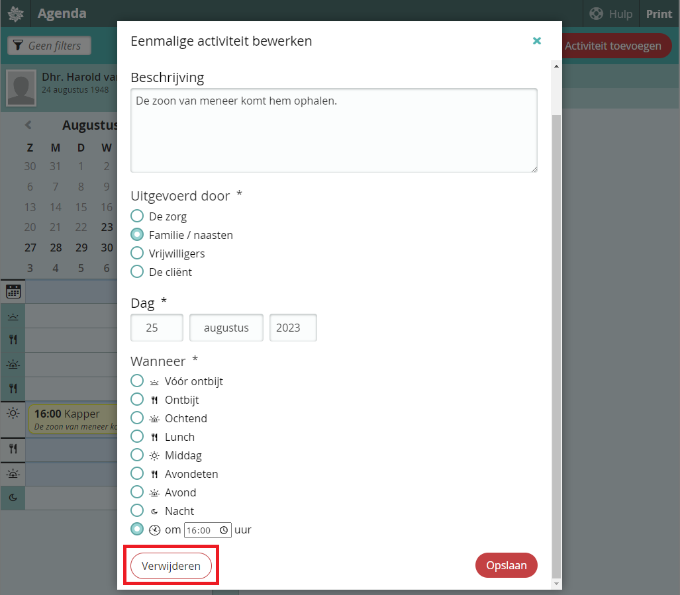Click the Opslaan button
This screenshot has height=595, width=680.
click(506, 565)
